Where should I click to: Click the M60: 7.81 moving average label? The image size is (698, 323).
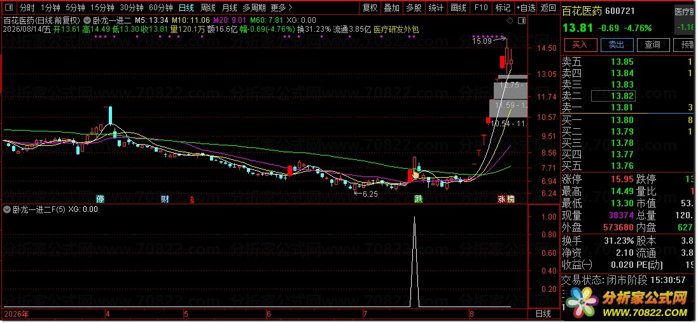266,20
